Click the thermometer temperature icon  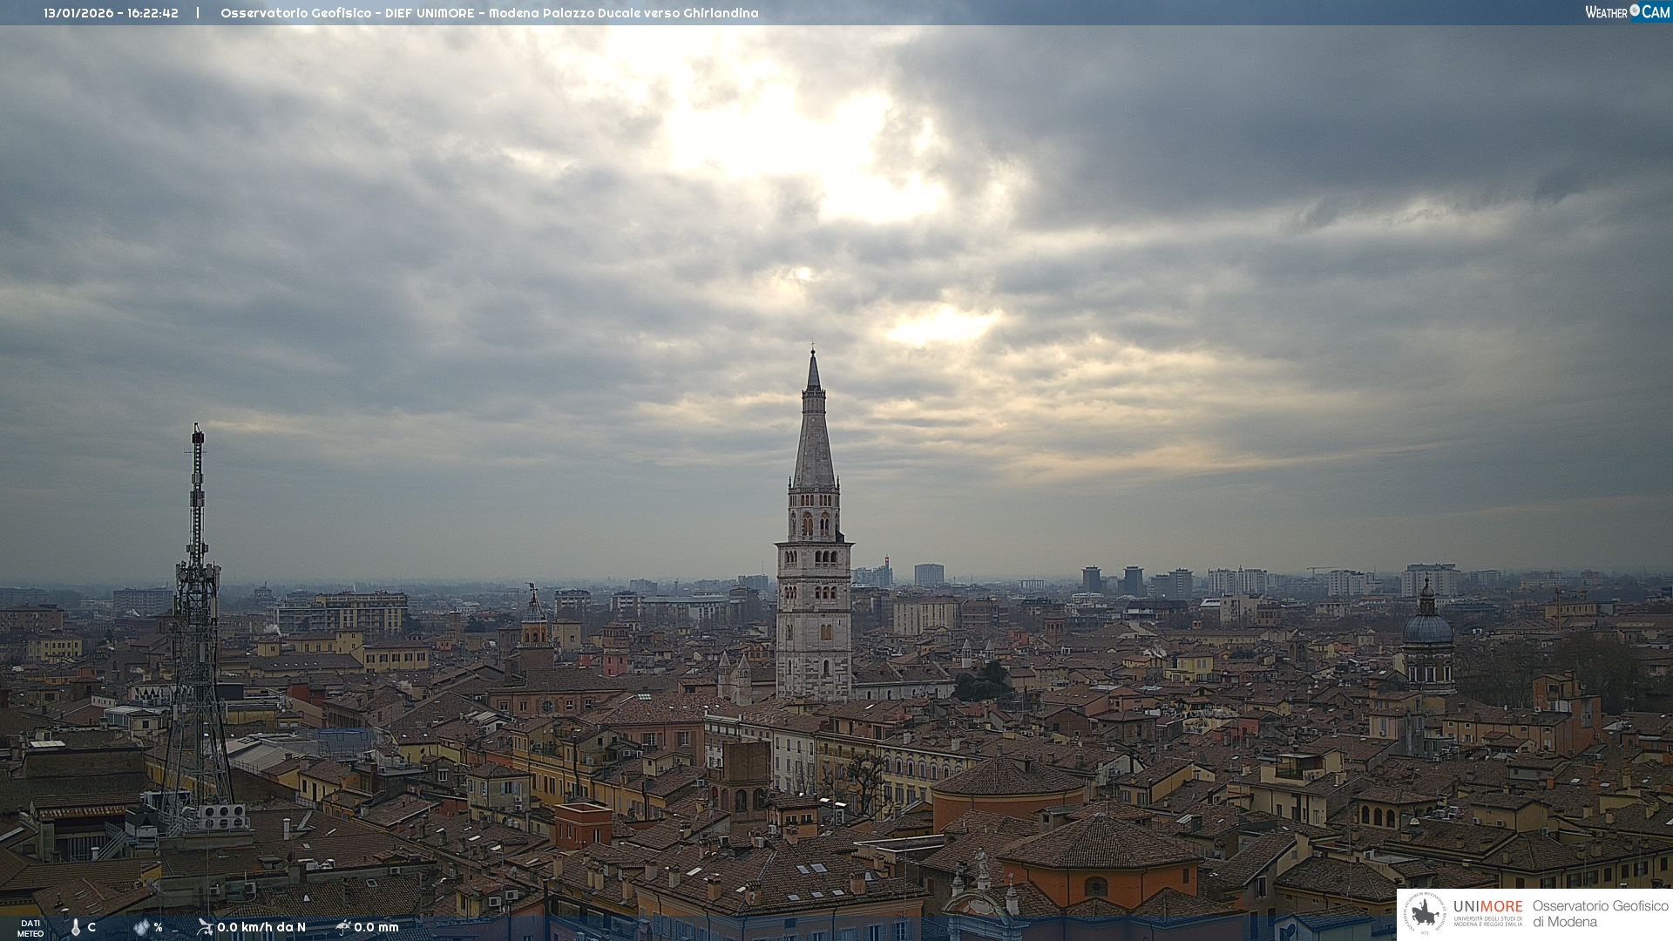pos(76,927)
